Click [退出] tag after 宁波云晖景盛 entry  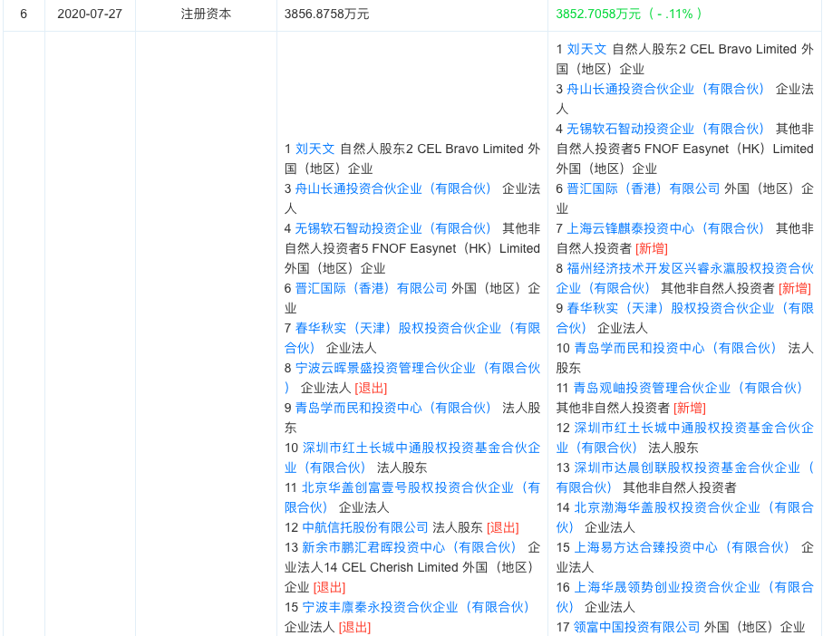coord(371,389)
